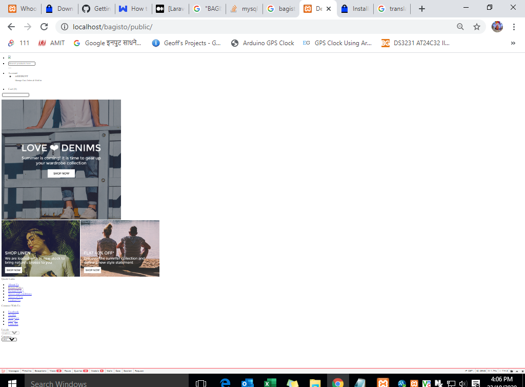Switch to the "transla" tab
This screenshot has height=387, width=525.
tap(392, 9)
